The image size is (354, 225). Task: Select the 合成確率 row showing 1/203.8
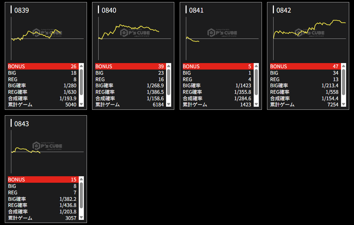(42, 212)
